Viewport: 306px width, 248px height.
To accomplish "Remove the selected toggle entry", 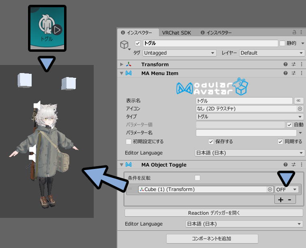I will tap(290, 200).
